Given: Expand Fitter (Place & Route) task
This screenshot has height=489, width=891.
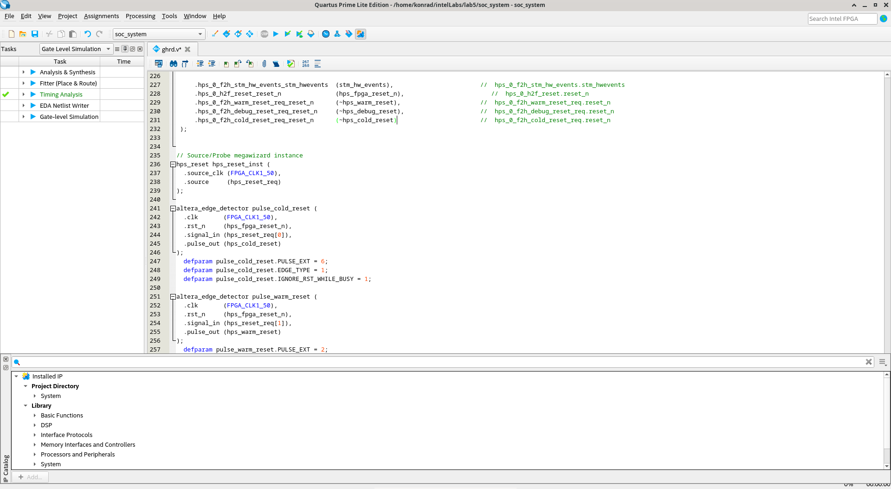Looking at the screenshot, I should pyautogui.click(x=24, y=83).
